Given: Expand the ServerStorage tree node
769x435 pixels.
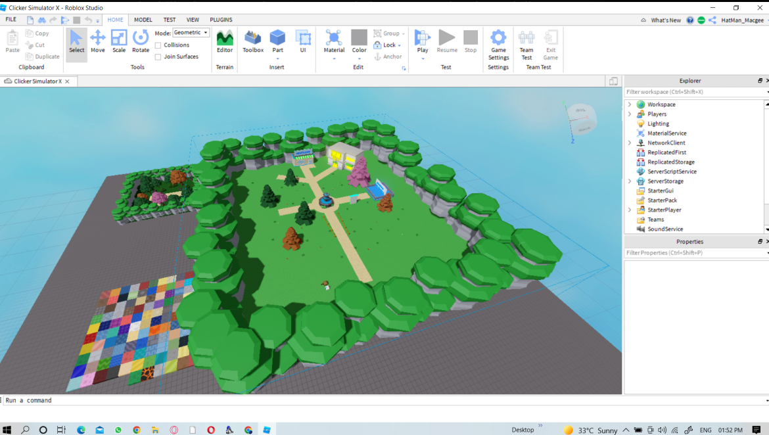Looking at the screenshot, I should [x=630, y=181].
